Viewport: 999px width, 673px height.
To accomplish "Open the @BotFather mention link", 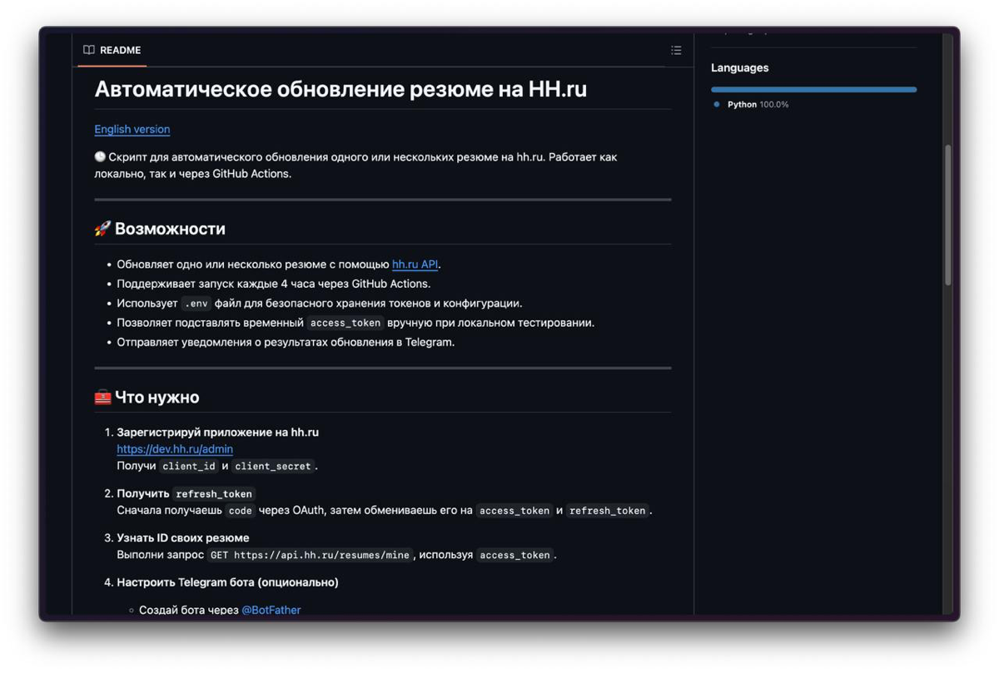I will point(271,610).
